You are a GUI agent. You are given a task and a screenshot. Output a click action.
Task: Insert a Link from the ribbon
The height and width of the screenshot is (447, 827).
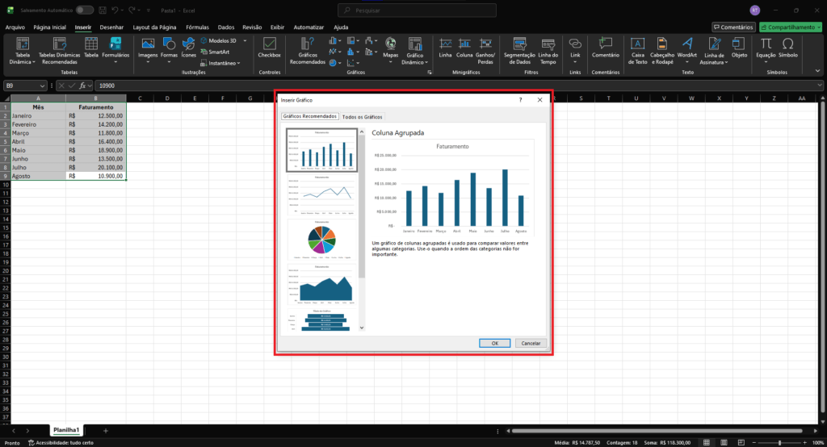pos(575,51)
